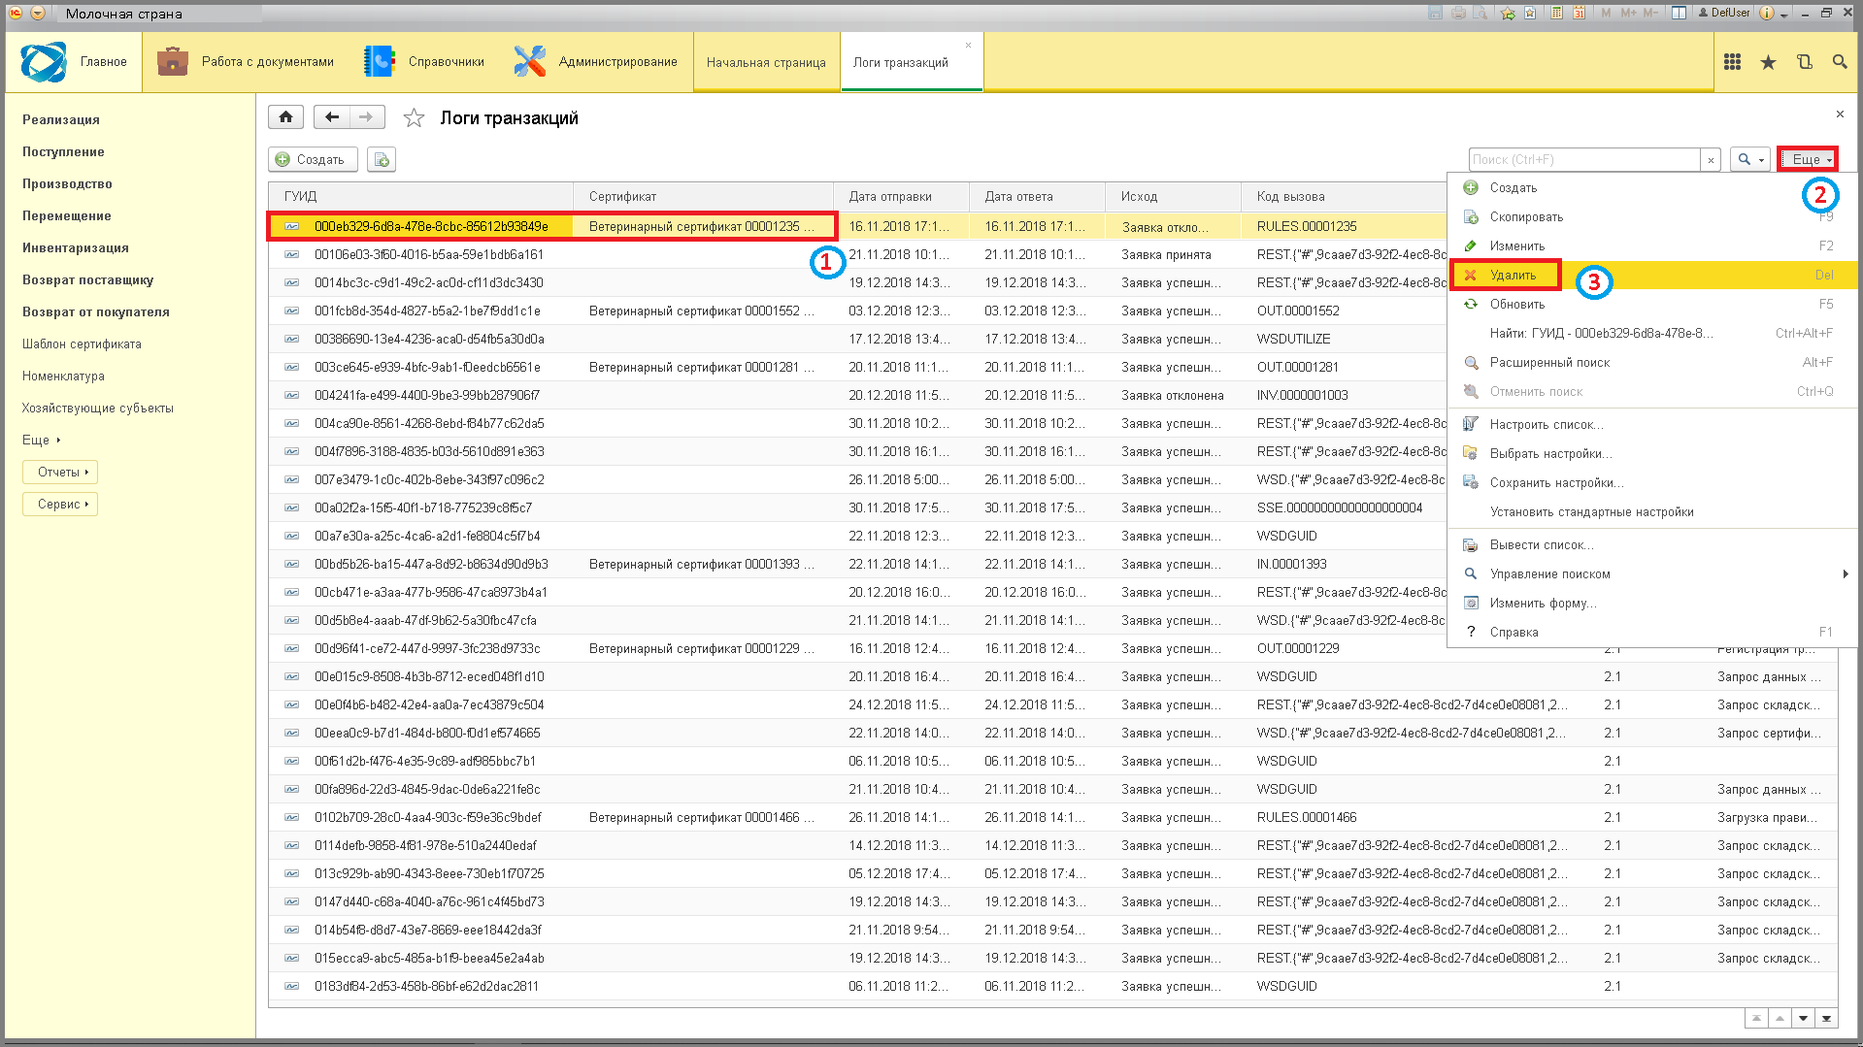Close the Логи транзакций tab
The height and width of the screenshot is (1047, 1863).
(x=968, y=46)
